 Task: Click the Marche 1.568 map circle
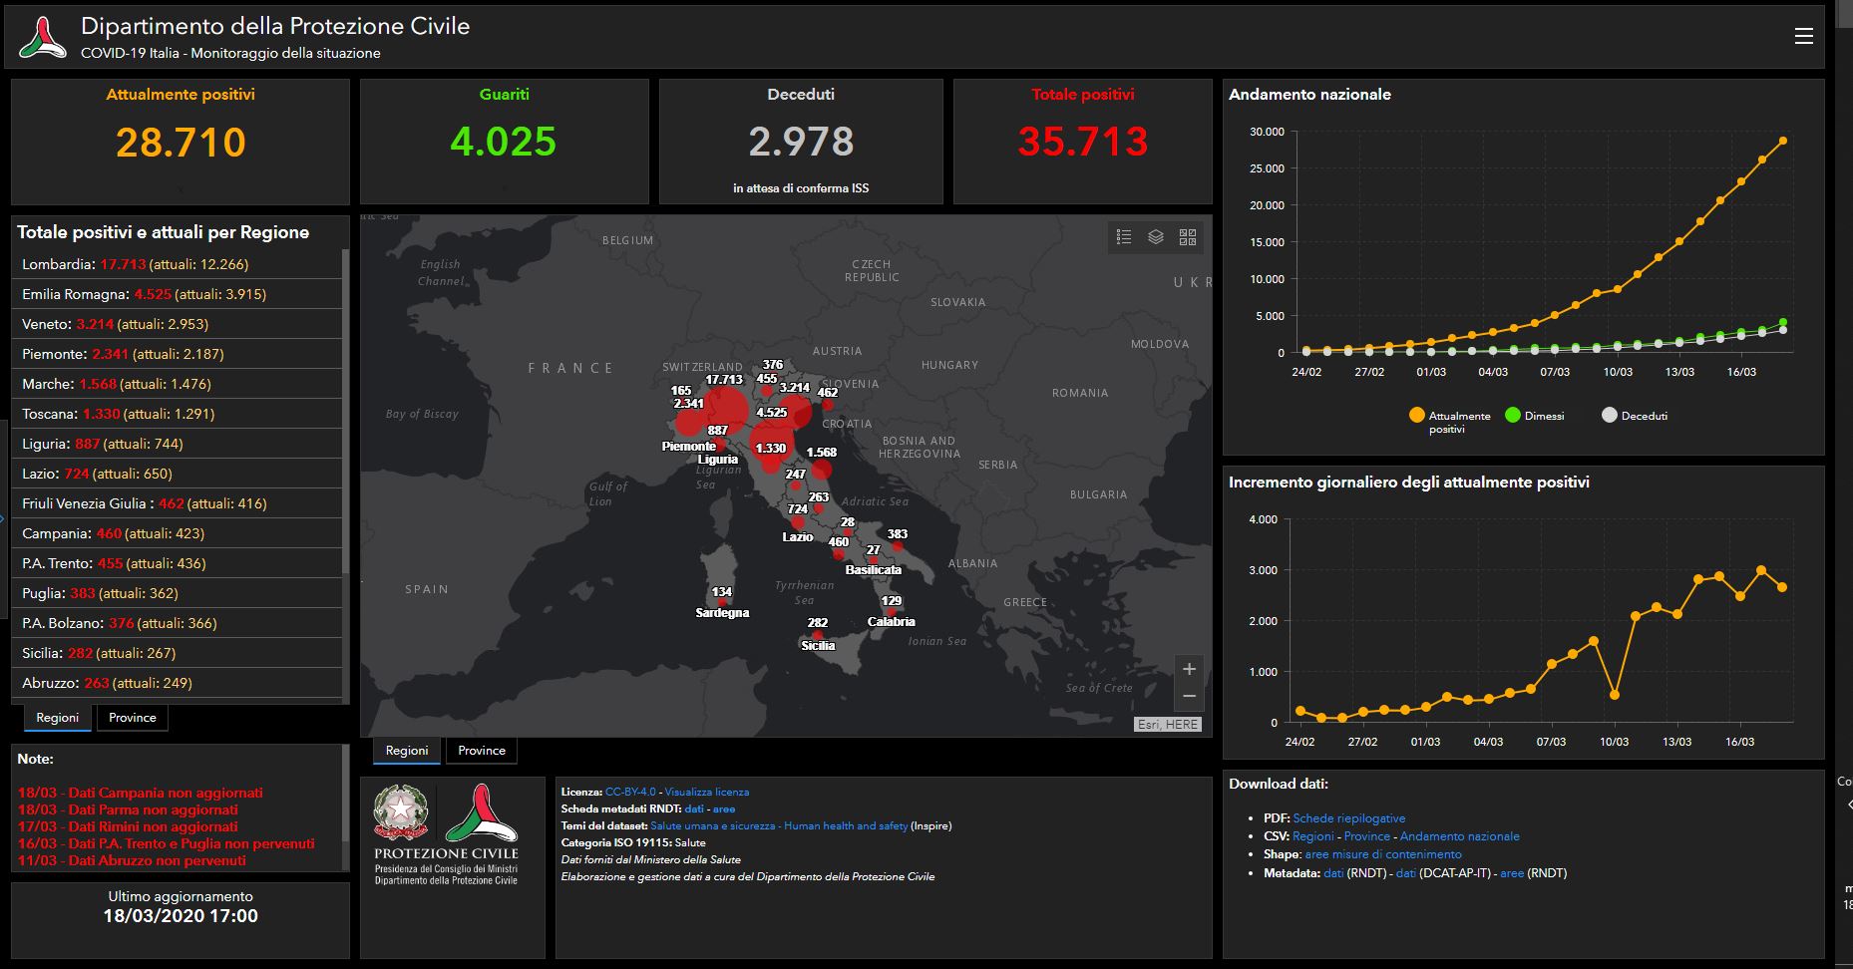tap(821, 469)
